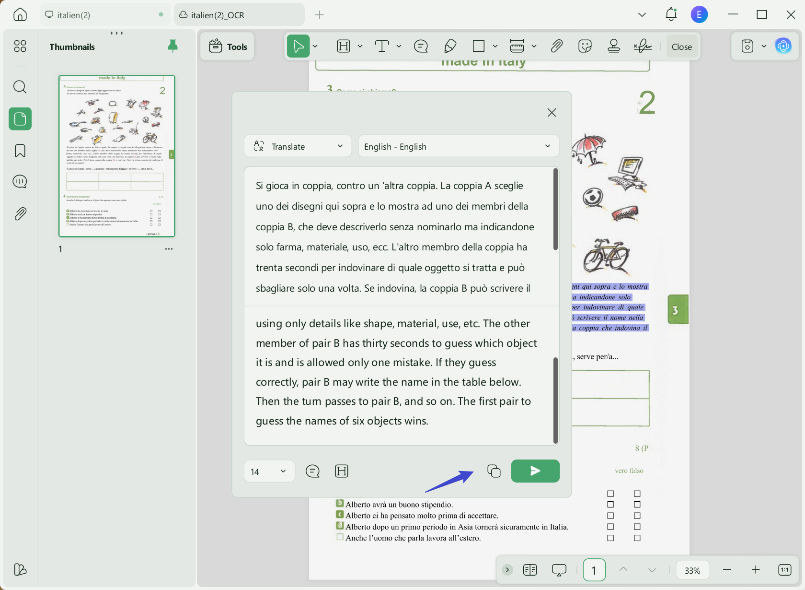Select the Thumbnails page panel icon

point(20,118)
